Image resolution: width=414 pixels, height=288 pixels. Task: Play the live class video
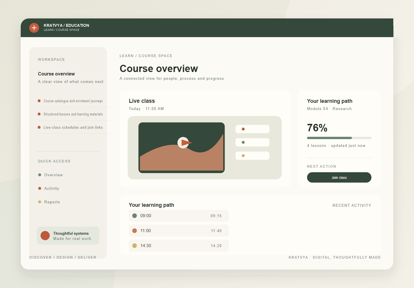click(183, 143)
